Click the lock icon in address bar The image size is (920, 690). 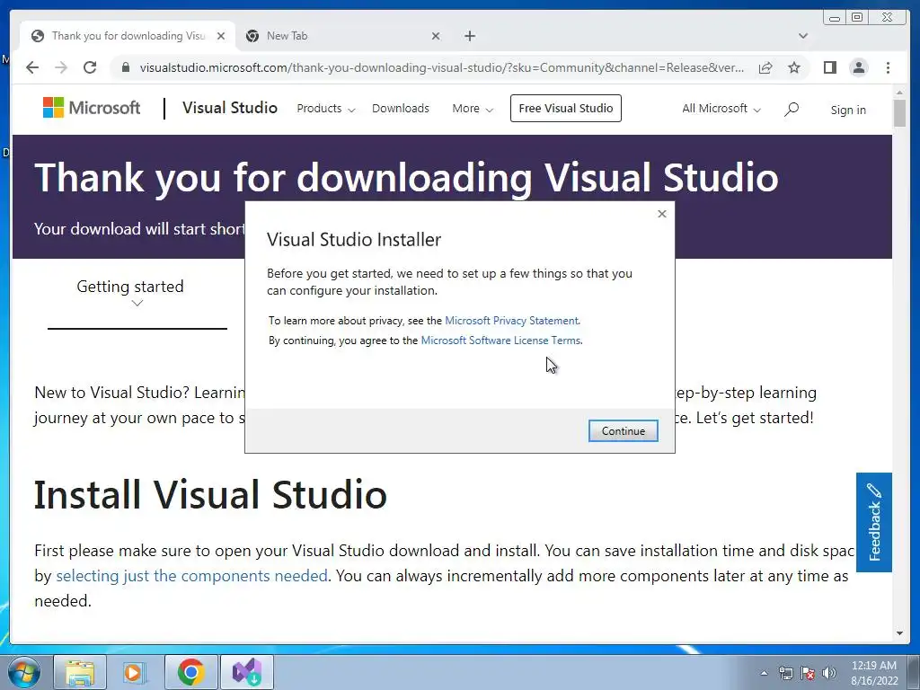[x=125, y=67]
